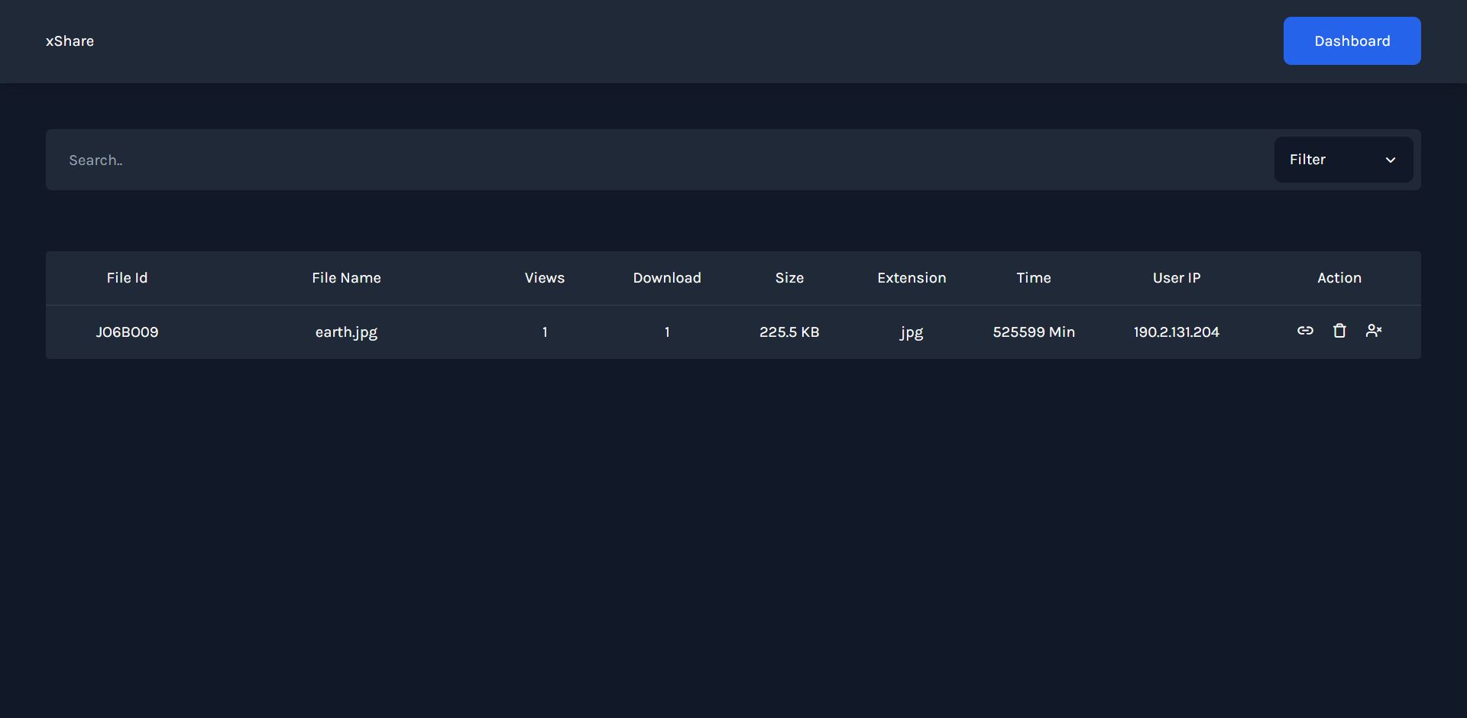The image size is (1467, 718).
Task: Click the User IP column header
Action: (1177, 278)
